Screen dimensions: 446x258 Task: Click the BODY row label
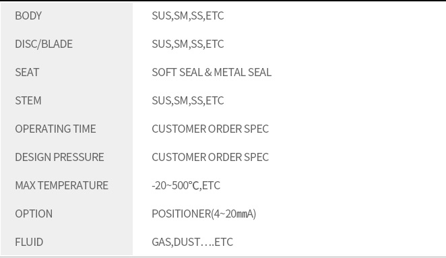(x=28, y=15)
